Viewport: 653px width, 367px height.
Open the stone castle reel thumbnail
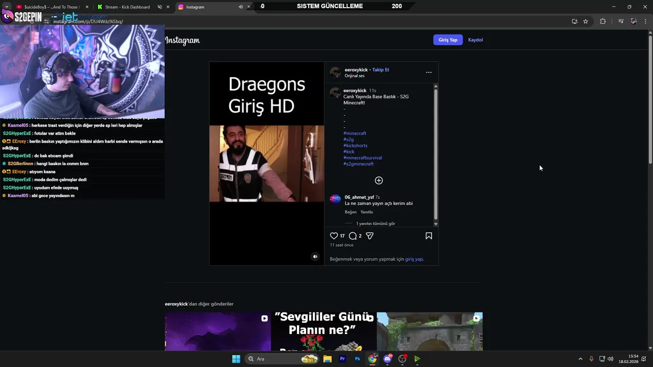[430, 331]
